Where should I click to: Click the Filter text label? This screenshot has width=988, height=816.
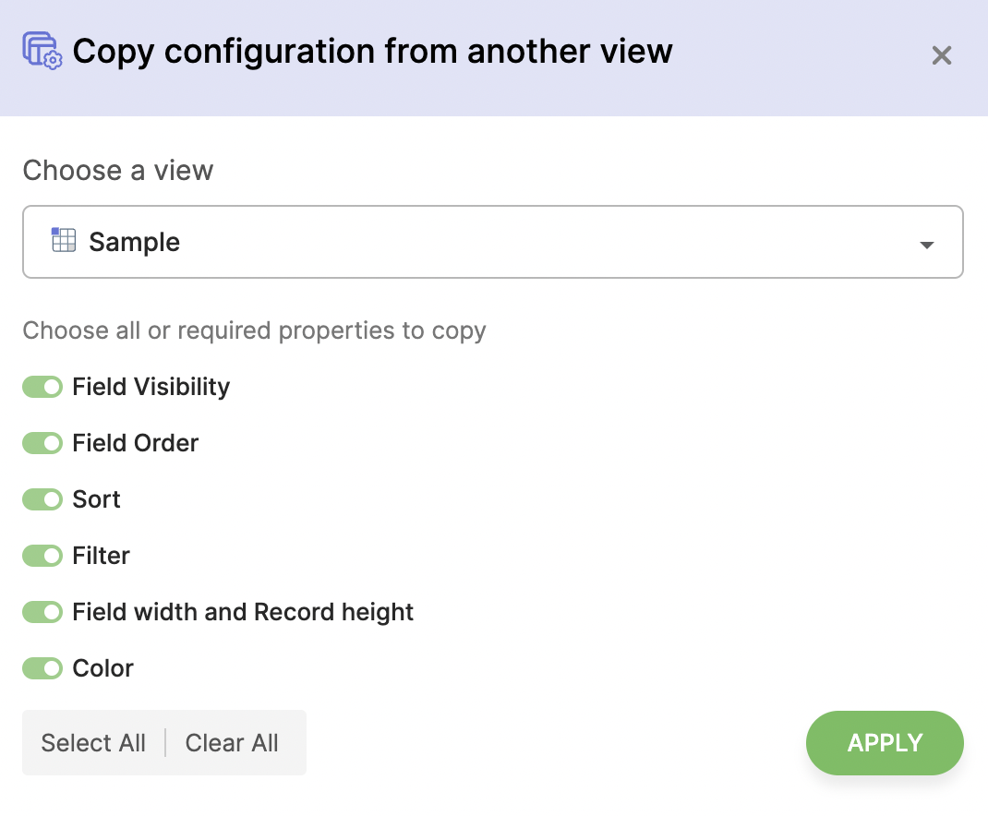[102, 556]
